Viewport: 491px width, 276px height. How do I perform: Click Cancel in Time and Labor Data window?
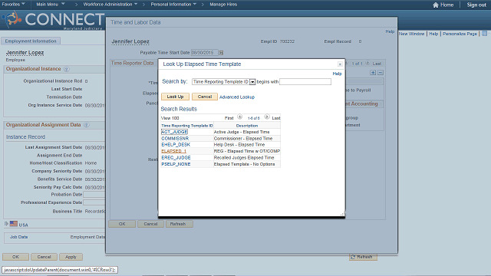click(x=150, y=224)
